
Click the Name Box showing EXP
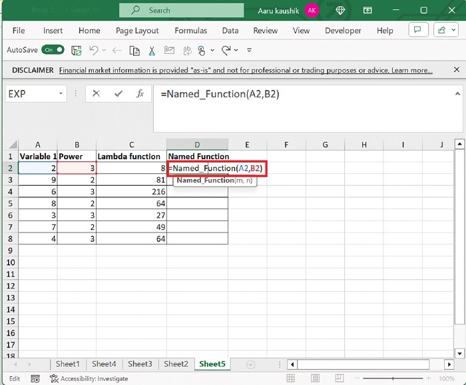31,94
